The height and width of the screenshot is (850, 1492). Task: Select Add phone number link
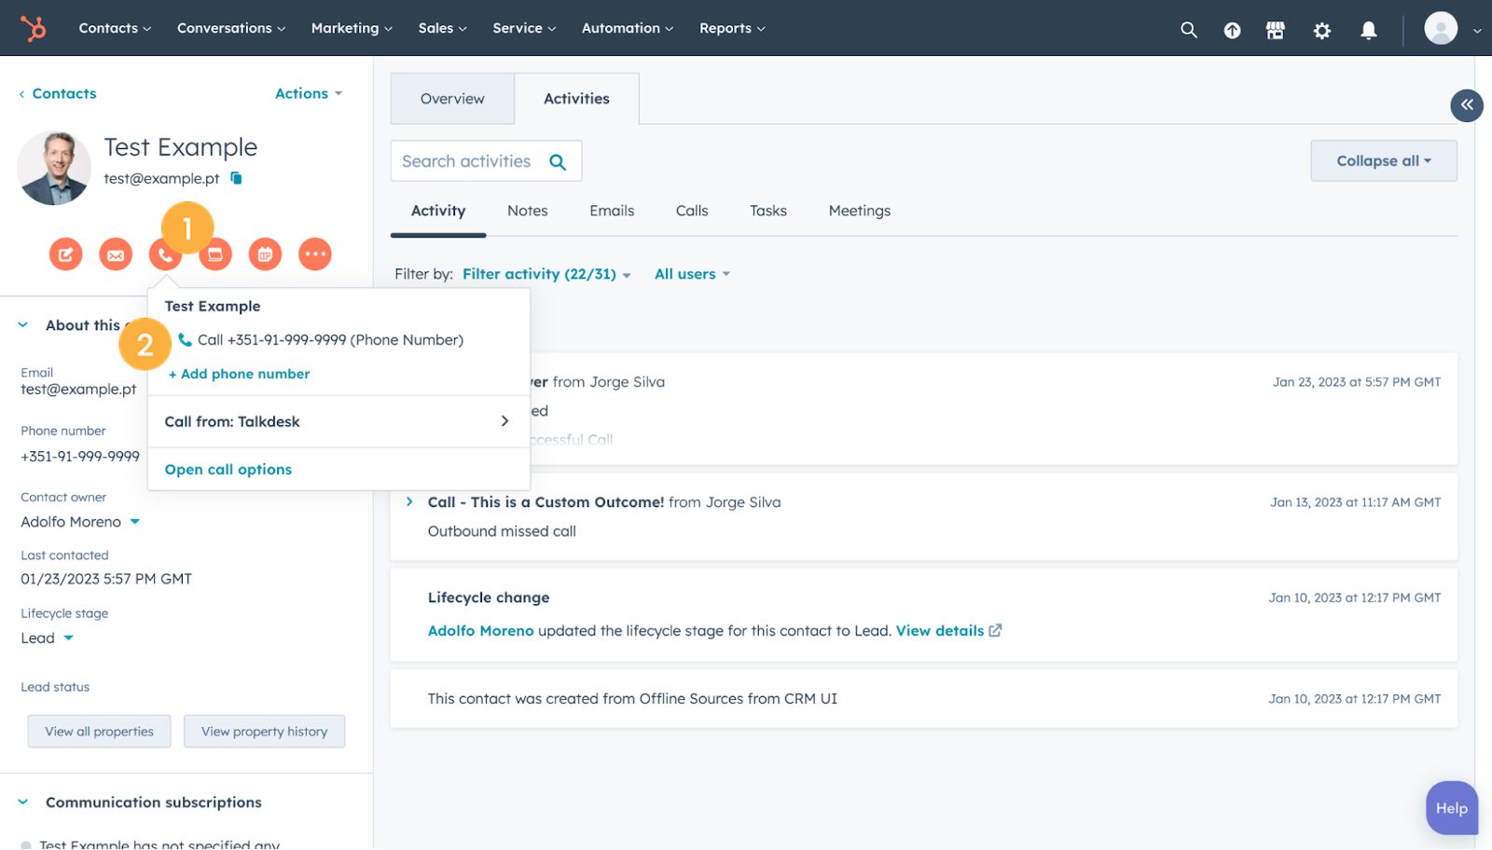239,373
